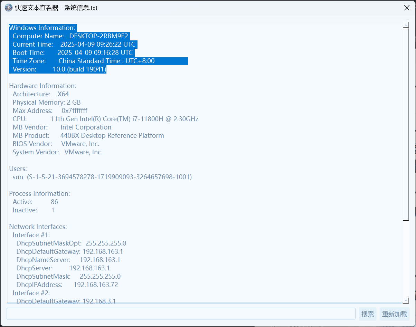Click the BIOS Vendor VMware line
The height and width of the screenshot is (327, 416).
(56, 144)
